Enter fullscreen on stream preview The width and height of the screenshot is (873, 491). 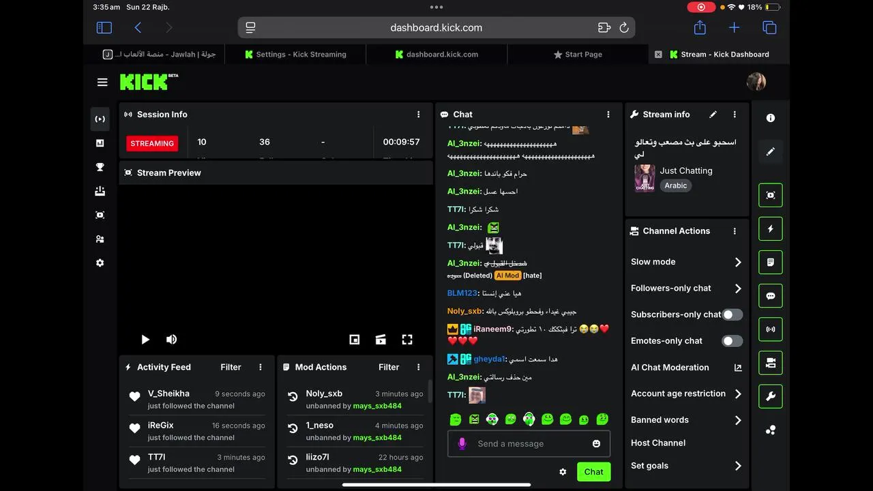click(x=407, y=340)
